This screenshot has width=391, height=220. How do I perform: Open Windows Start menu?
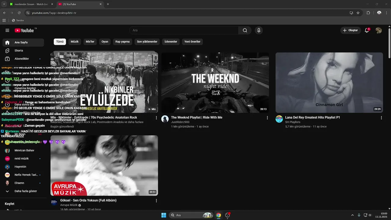(164, 215)
